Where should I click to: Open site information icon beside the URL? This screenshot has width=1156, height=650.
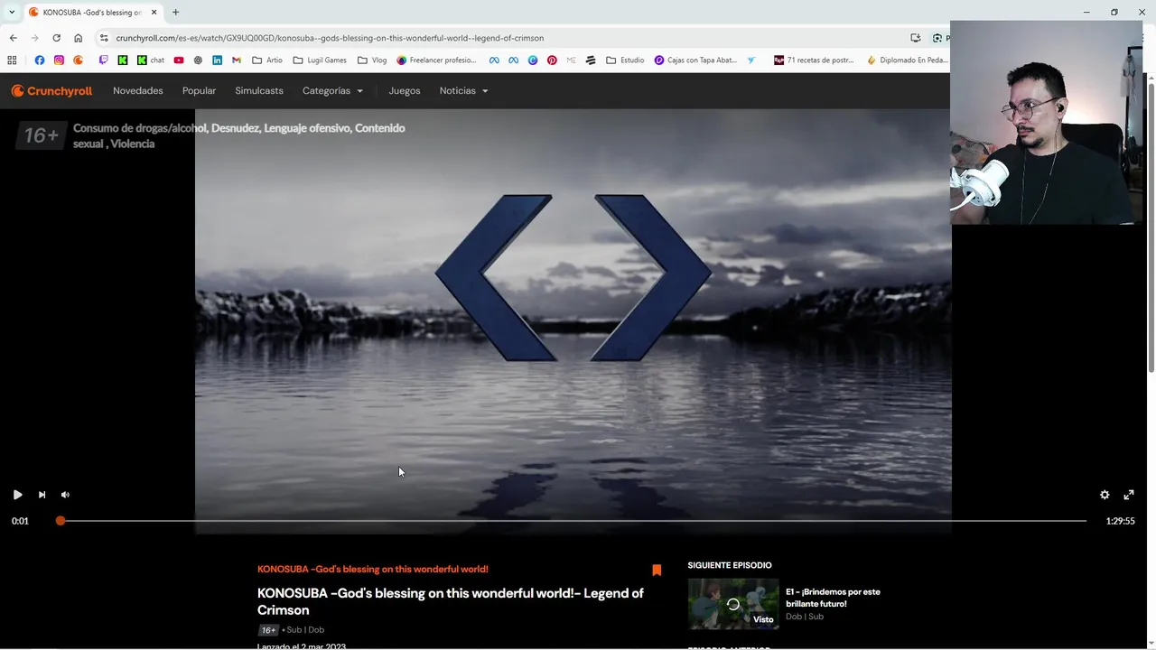click(104, 38)
